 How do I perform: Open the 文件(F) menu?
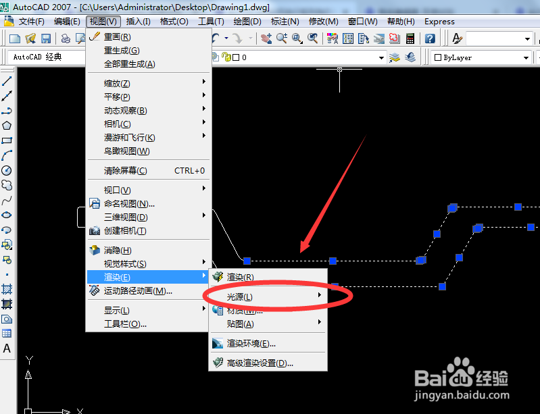[31, 22]
